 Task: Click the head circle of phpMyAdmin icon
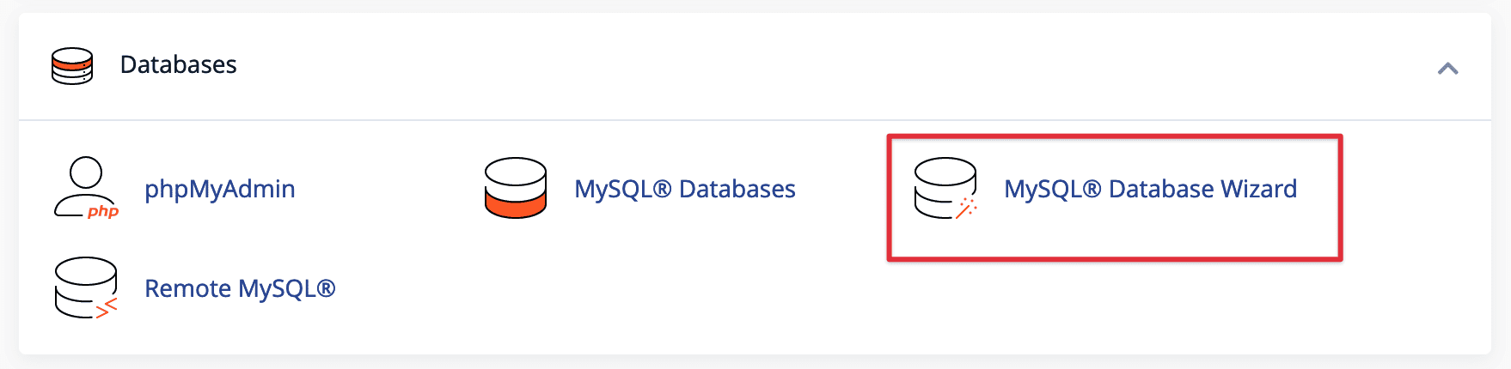tap(86, 172)
